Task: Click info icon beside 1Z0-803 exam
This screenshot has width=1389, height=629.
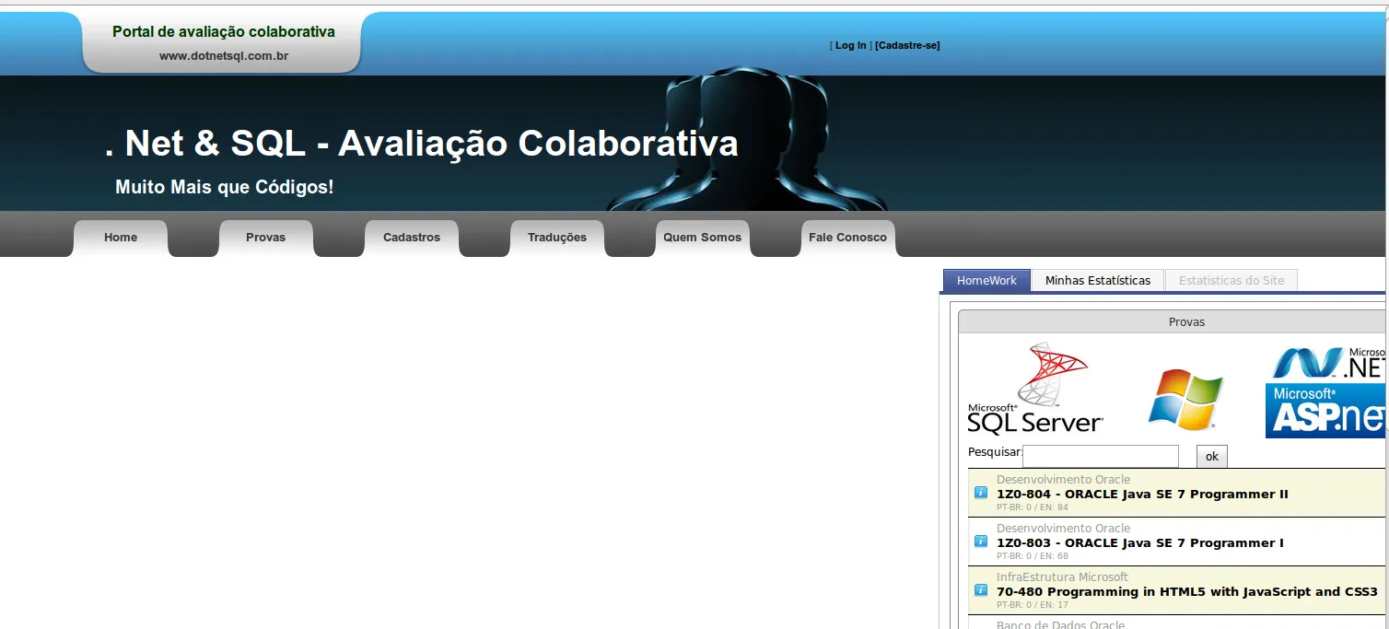Action: pyautogui.click(x=981, y=542)
